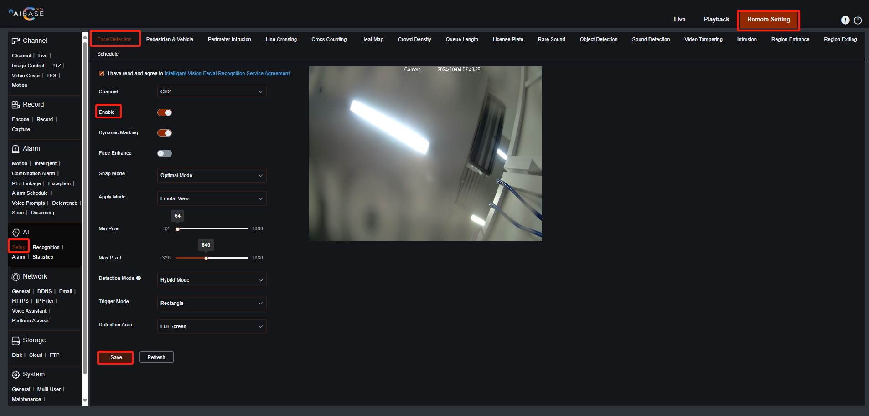869x416 pixels.
Task: Open the Heat Map tab
Action: coord(372,39)
